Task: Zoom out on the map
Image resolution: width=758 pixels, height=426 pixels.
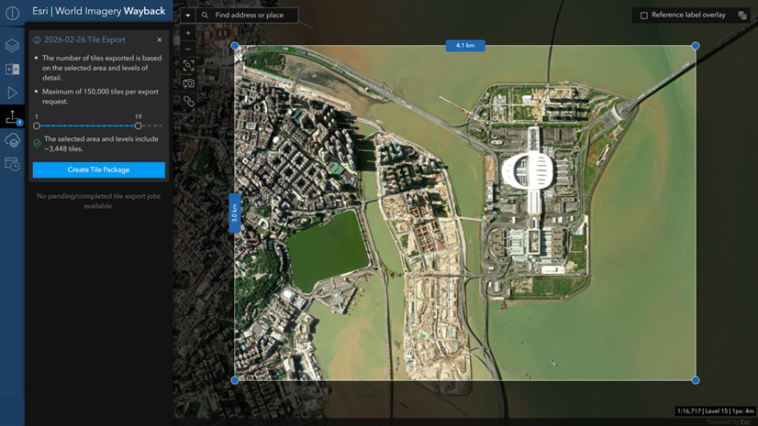Action: tap(188, 49)
